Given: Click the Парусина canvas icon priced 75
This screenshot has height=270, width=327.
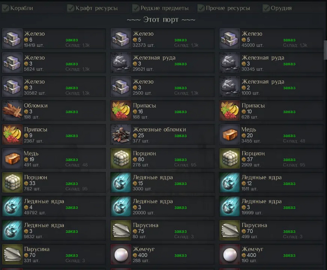Looking at the screenshot, I should (121, 230).
